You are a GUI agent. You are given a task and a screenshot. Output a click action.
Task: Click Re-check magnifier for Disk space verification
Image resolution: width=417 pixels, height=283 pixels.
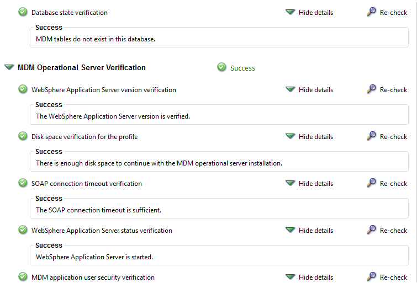pyautogui.click(x=371, y=136)
